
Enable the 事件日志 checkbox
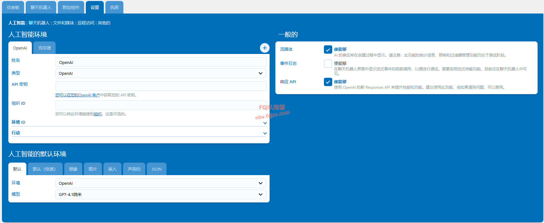(328, 64)
